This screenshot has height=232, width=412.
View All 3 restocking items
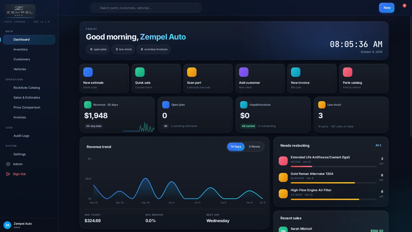(378, 145)
